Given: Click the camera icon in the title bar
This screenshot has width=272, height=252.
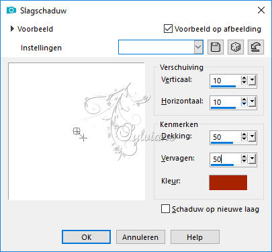Looking at the screenshot, I should [x=11, y=10].
